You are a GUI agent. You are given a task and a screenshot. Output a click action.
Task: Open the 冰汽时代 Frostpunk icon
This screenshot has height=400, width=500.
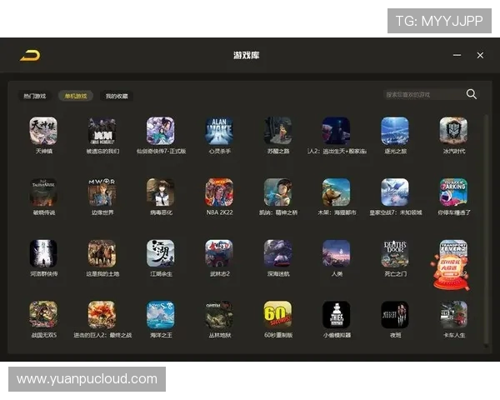453,131
